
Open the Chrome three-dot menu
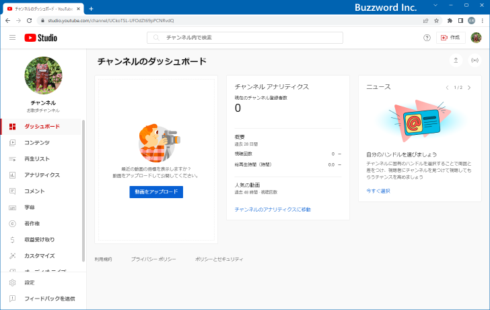point(483,21)
